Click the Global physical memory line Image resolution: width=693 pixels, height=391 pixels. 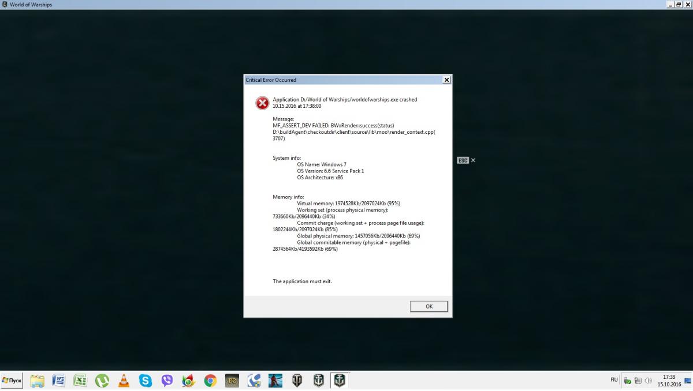pyautogui.click(x=358, y=236)
